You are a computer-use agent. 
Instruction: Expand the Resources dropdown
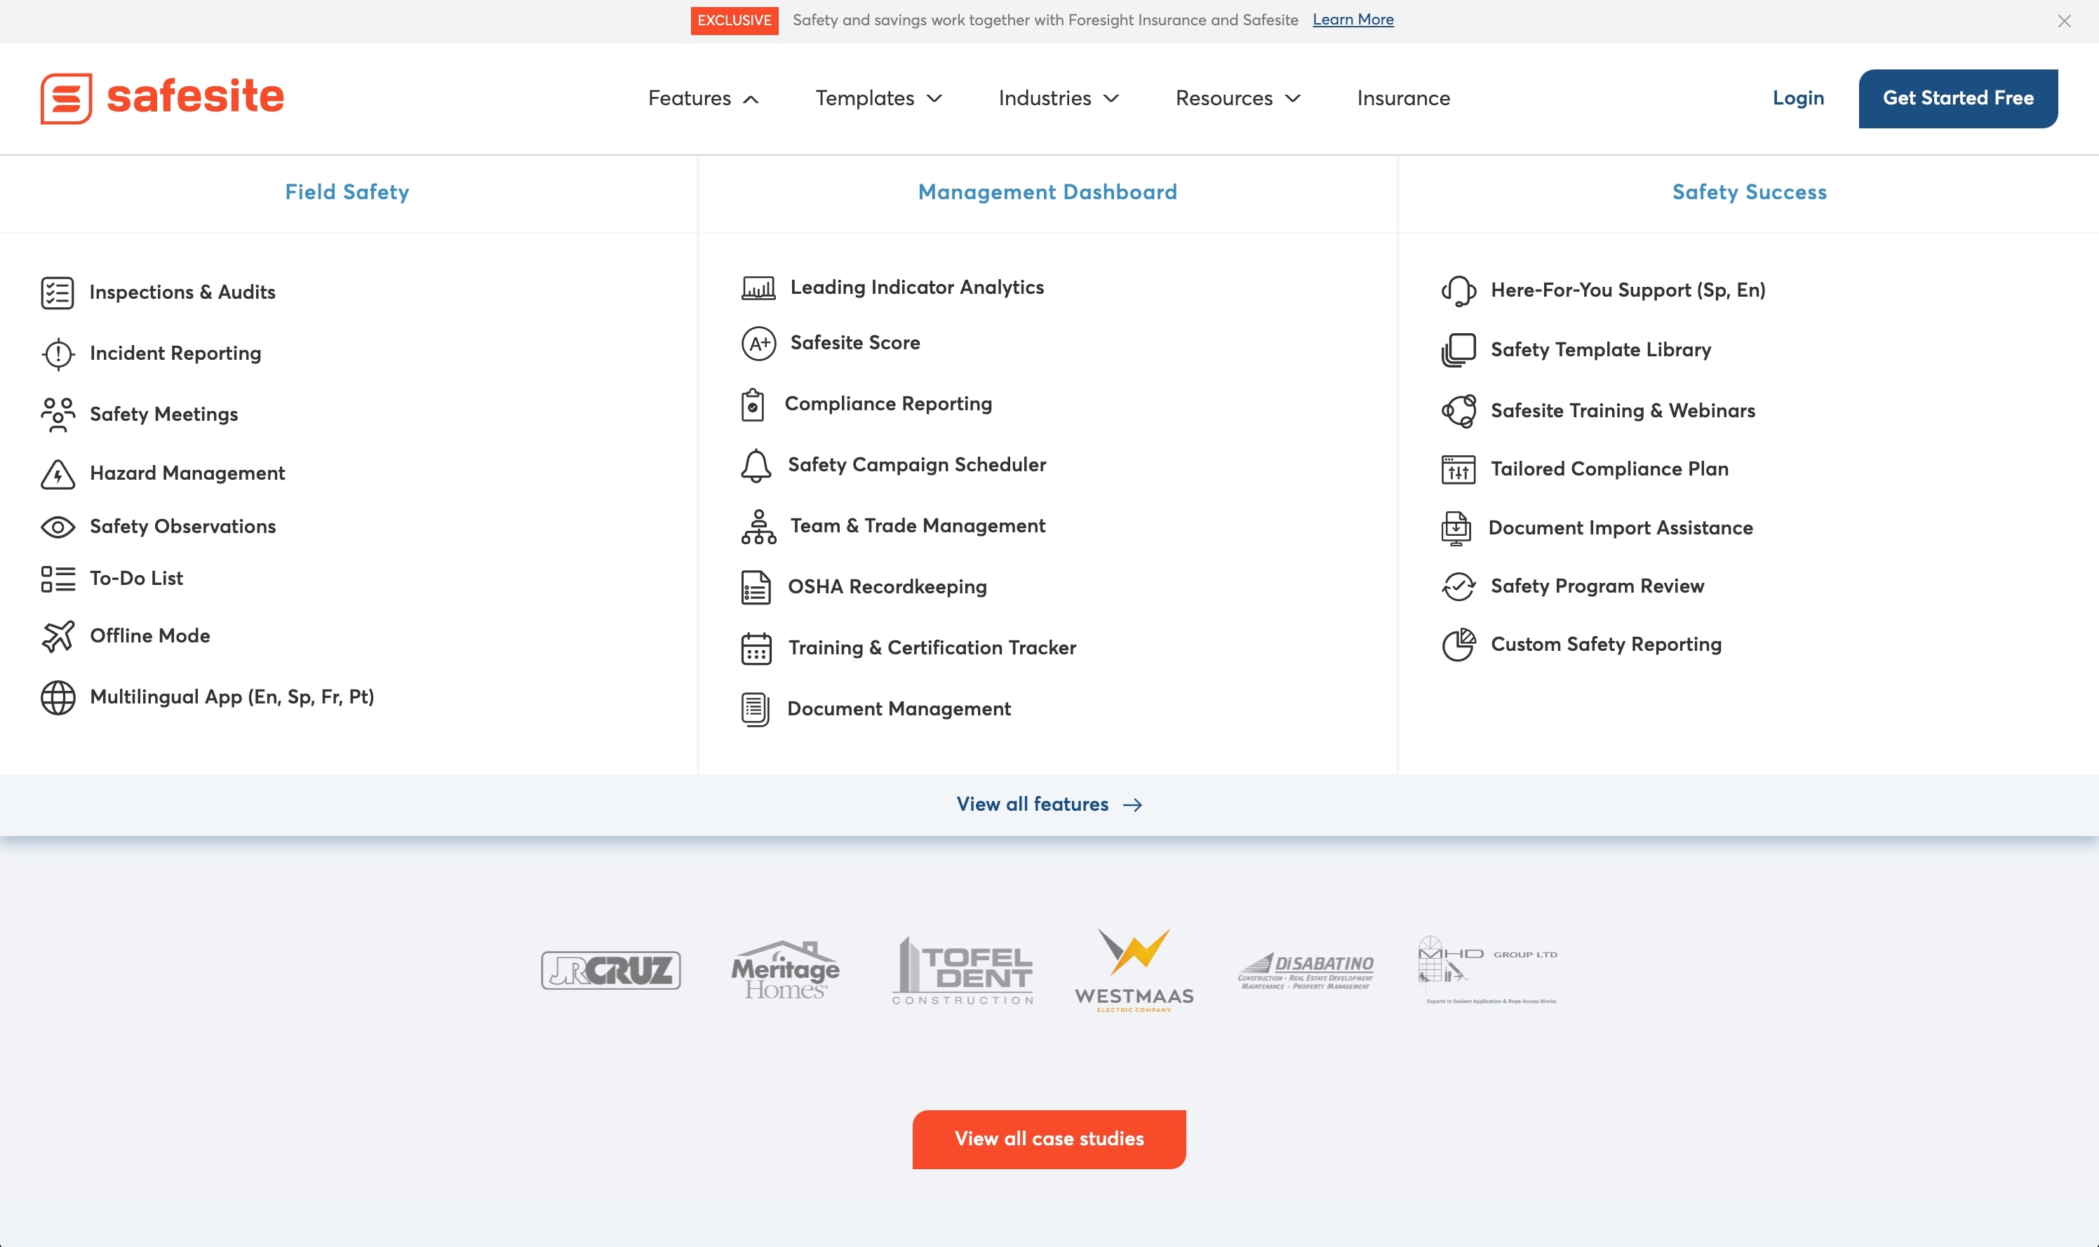point(1237,98)
